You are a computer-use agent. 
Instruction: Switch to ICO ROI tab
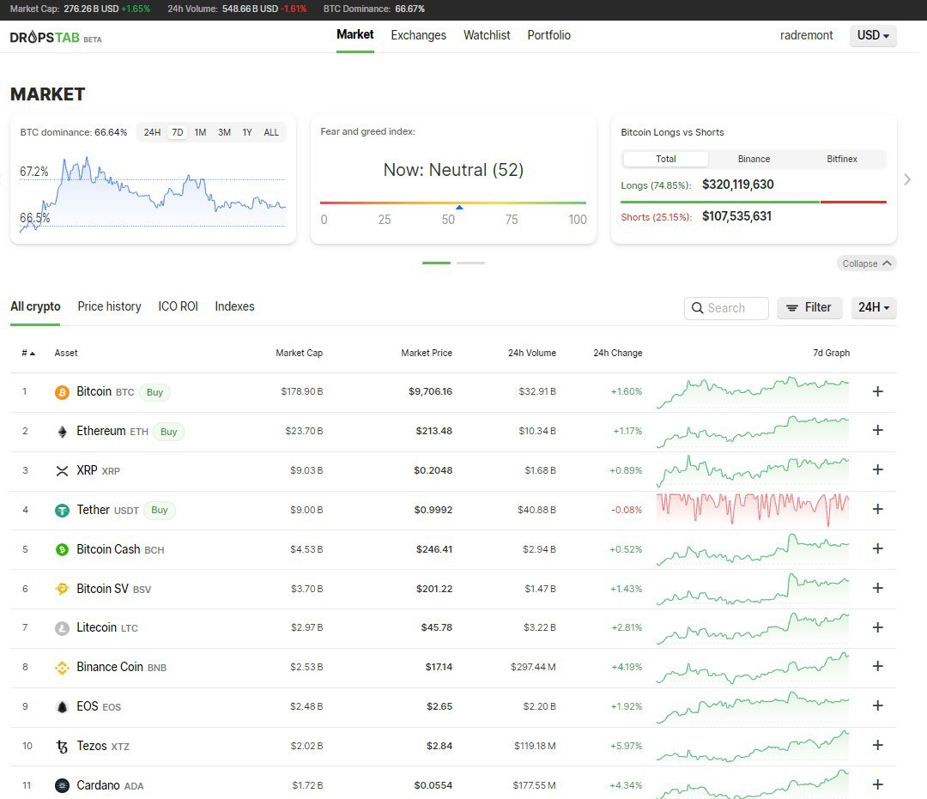[x=178, y=306]
